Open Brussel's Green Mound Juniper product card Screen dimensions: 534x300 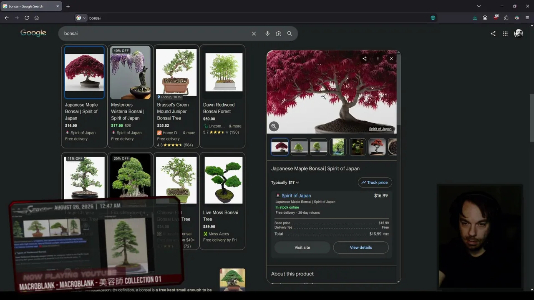[x=176, y=96]
